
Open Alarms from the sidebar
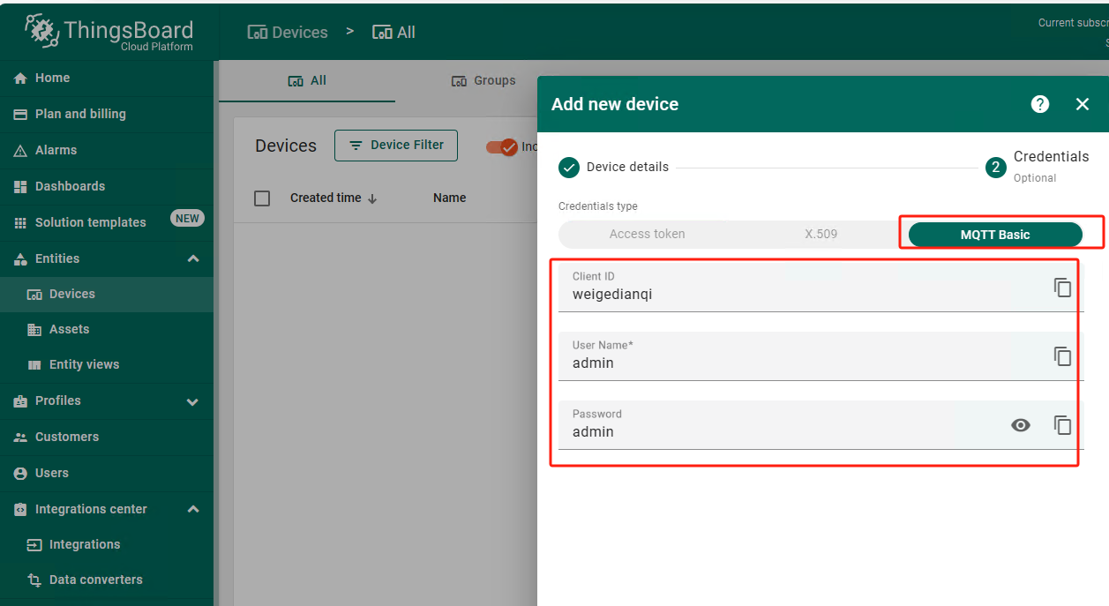coord(56,150)
